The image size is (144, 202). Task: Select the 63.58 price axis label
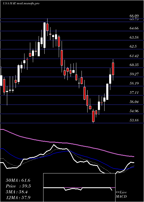[134, 38]
